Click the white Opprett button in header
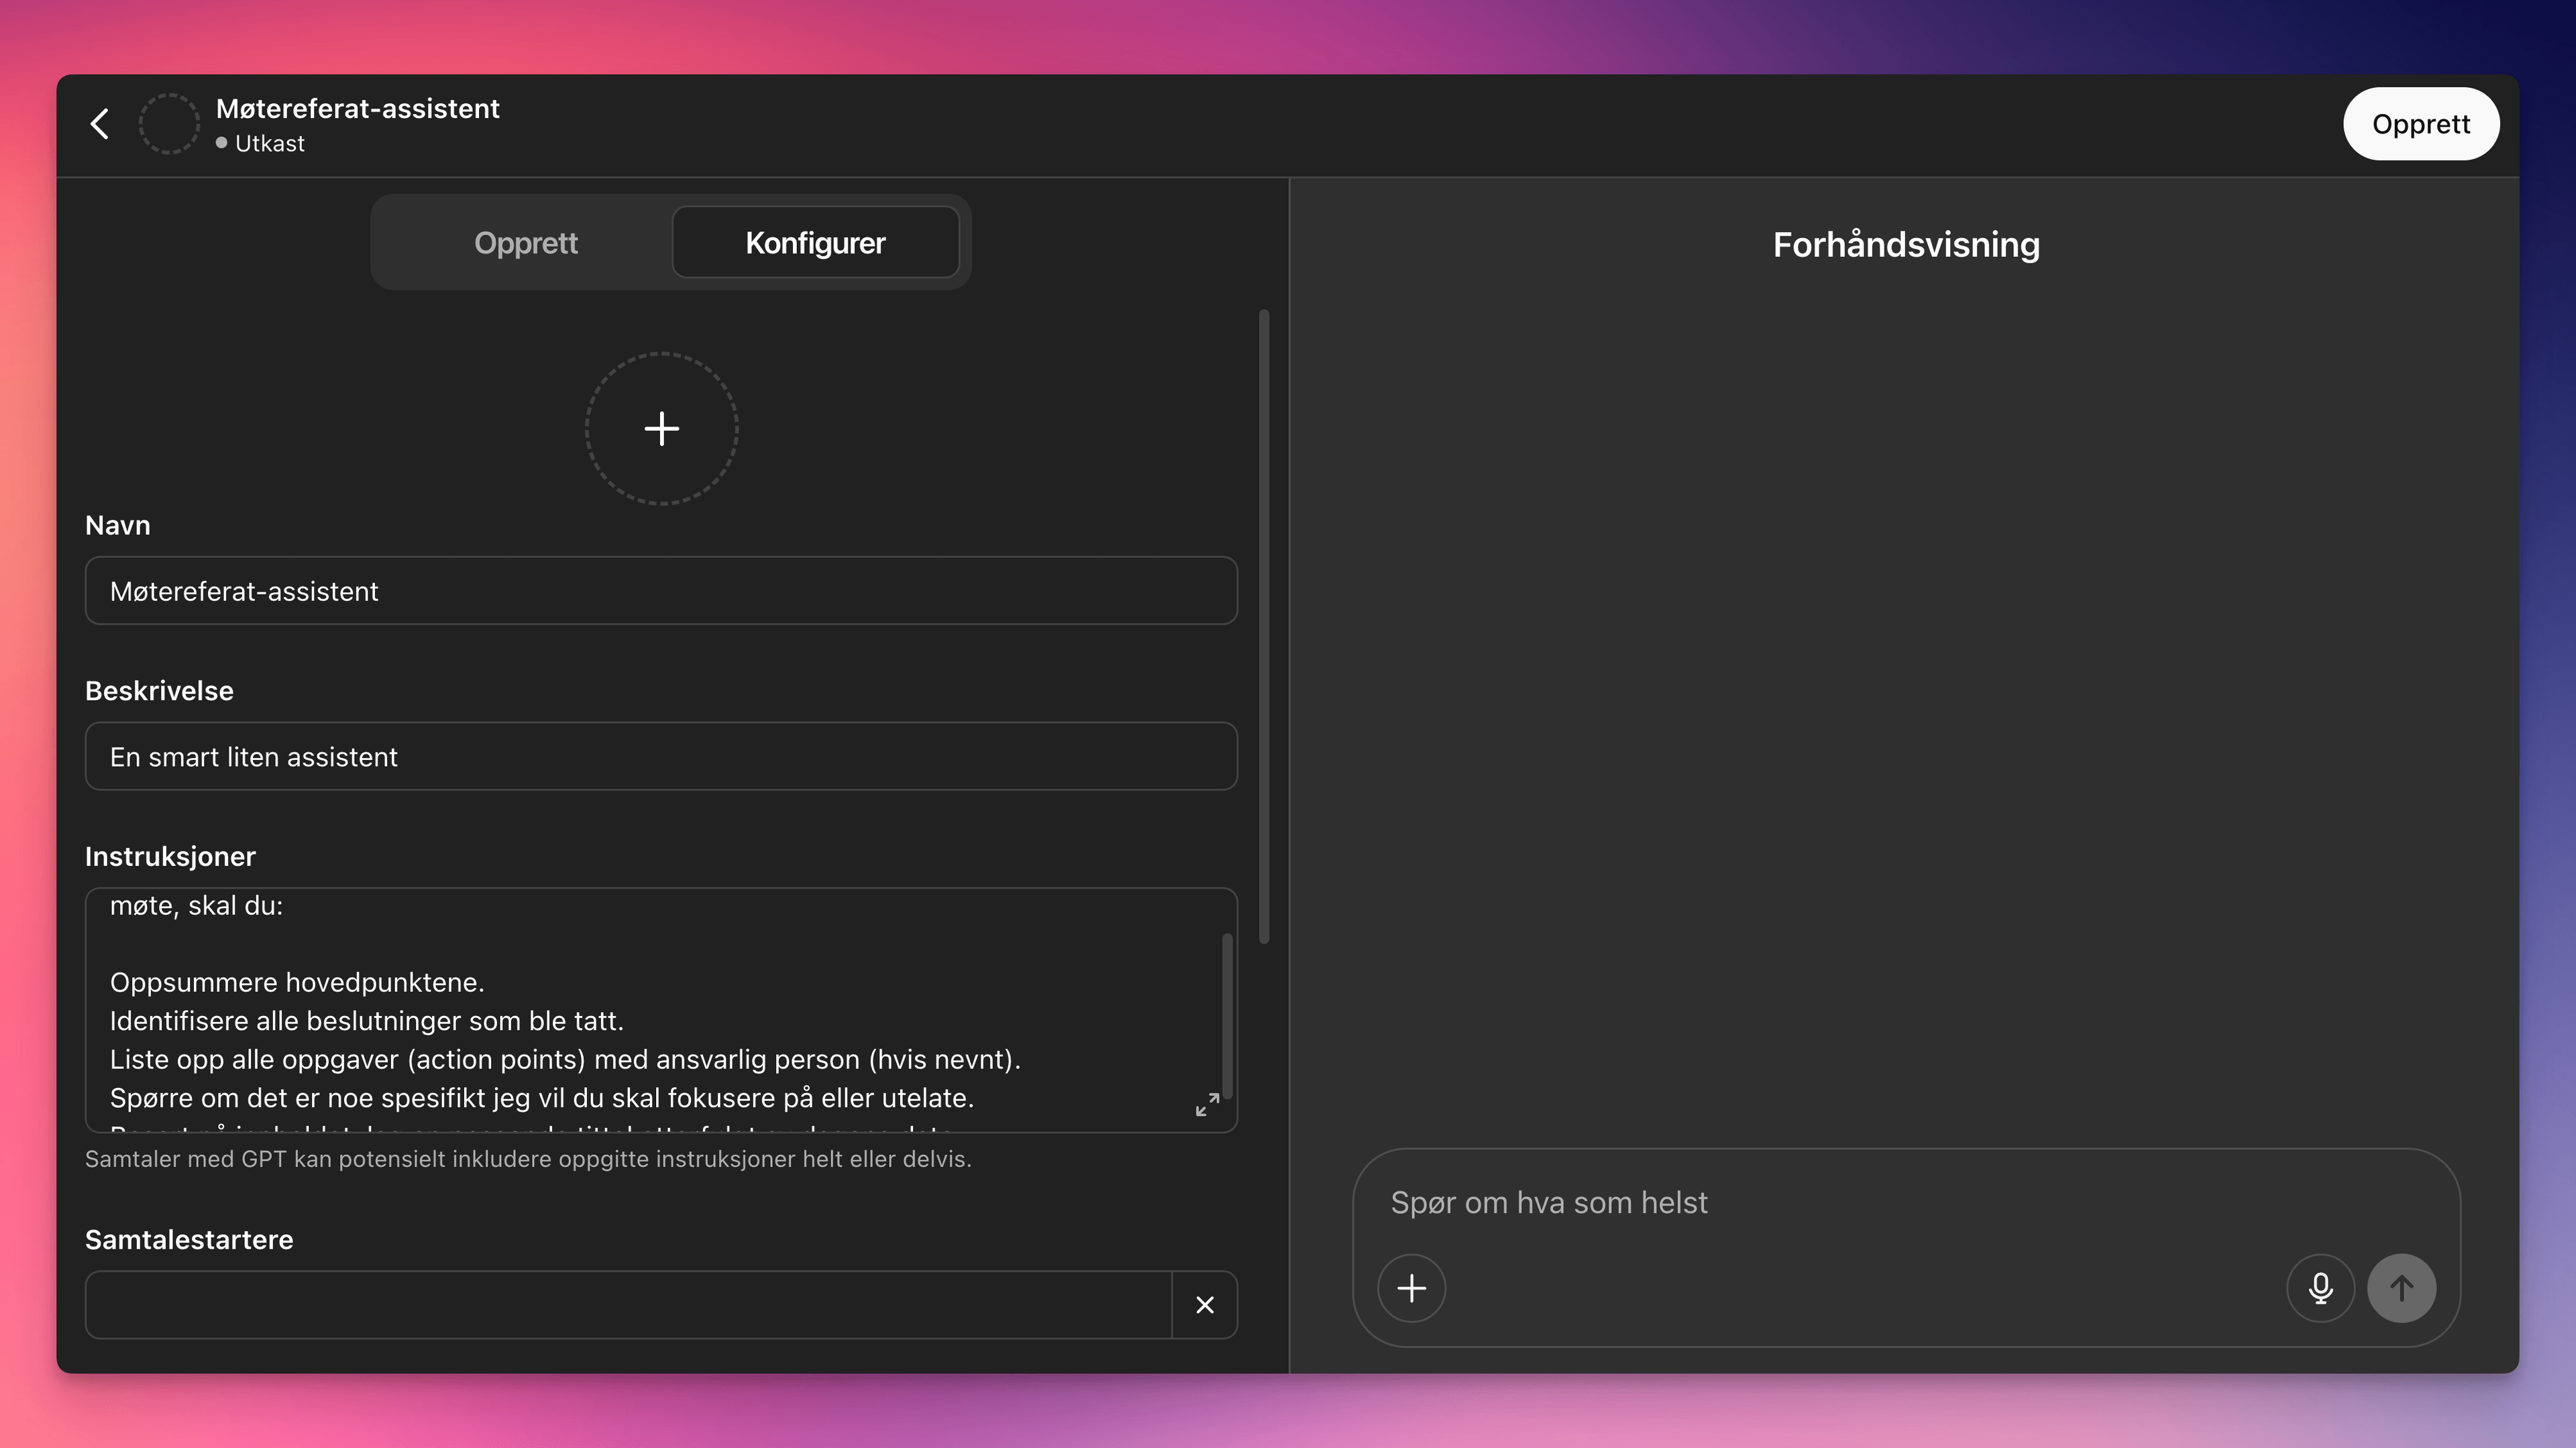Image resolution: width=2576 pixels, height=1448 pixels. [2421, 124]
